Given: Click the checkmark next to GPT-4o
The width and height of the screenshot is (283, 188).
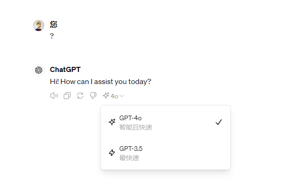Looking at the screenshot, I should click(x=219, y=122).
